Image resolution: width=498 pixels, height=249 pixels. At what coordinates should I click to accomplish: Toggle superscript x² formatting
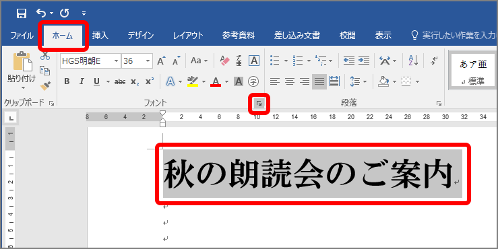(x=150, y=81)
